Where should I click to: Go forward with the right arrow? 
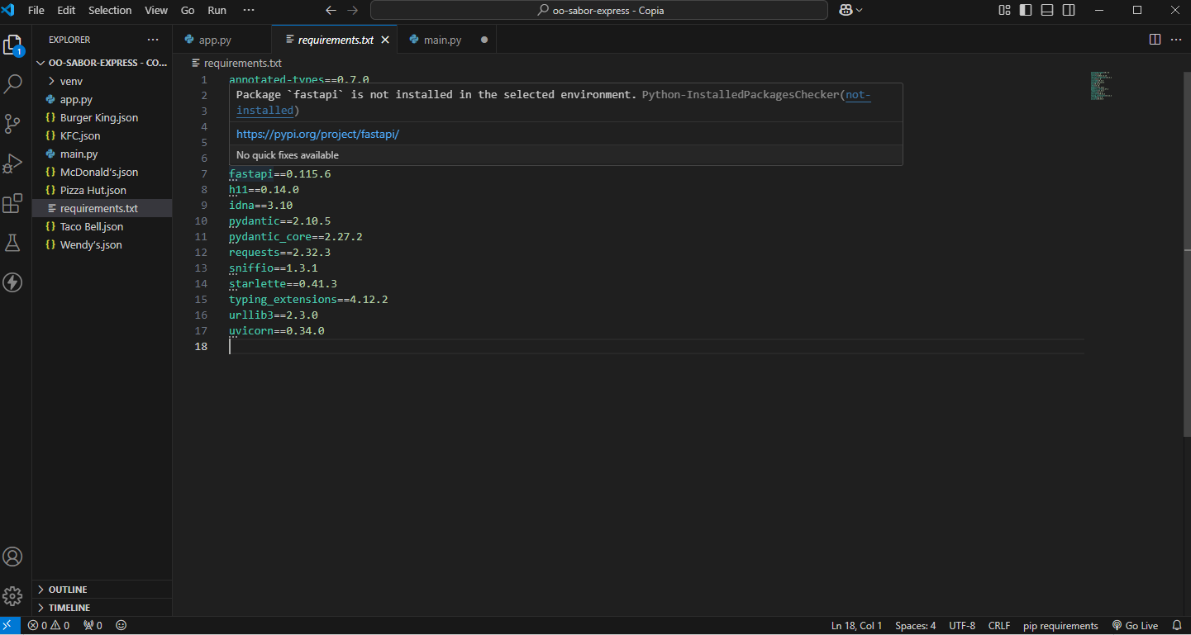(x=353, y=10)
